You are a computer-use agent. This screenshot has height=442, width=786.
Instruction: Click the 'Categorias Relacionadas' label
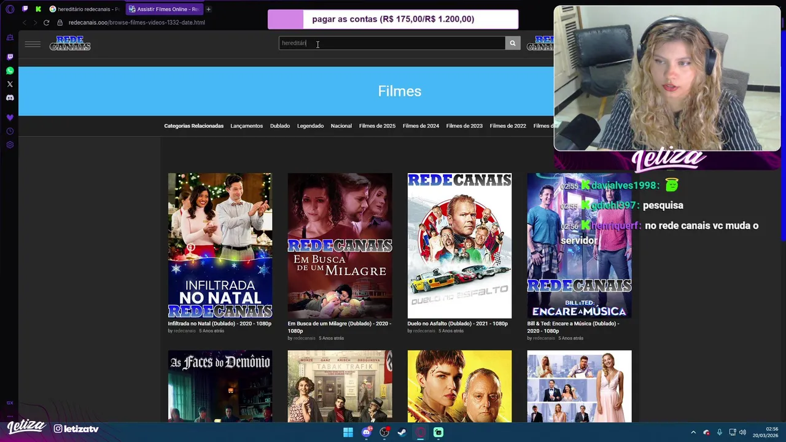(x=193, y=126)
